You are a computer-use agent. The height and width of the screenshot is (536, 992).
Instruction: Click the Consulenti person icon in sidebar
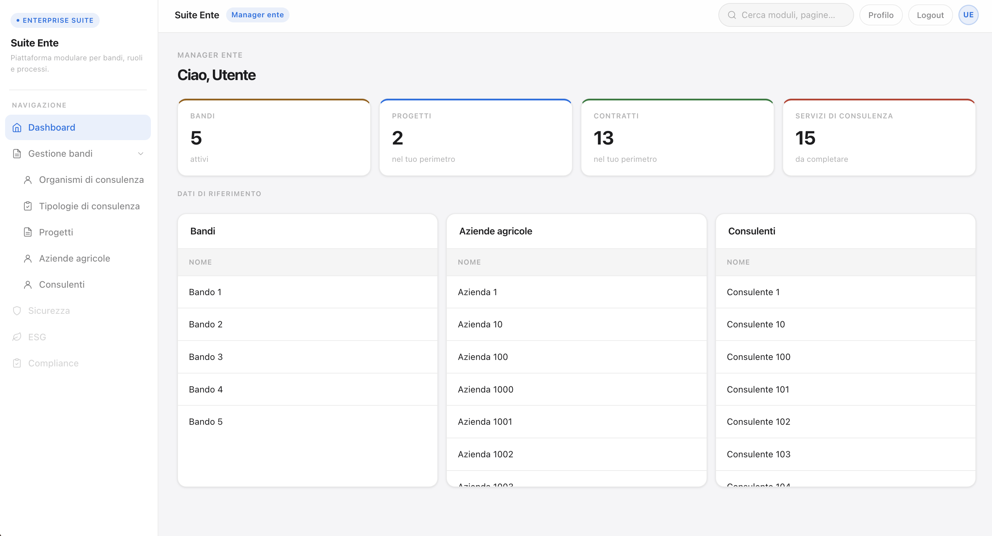click(x=28, y=285)
